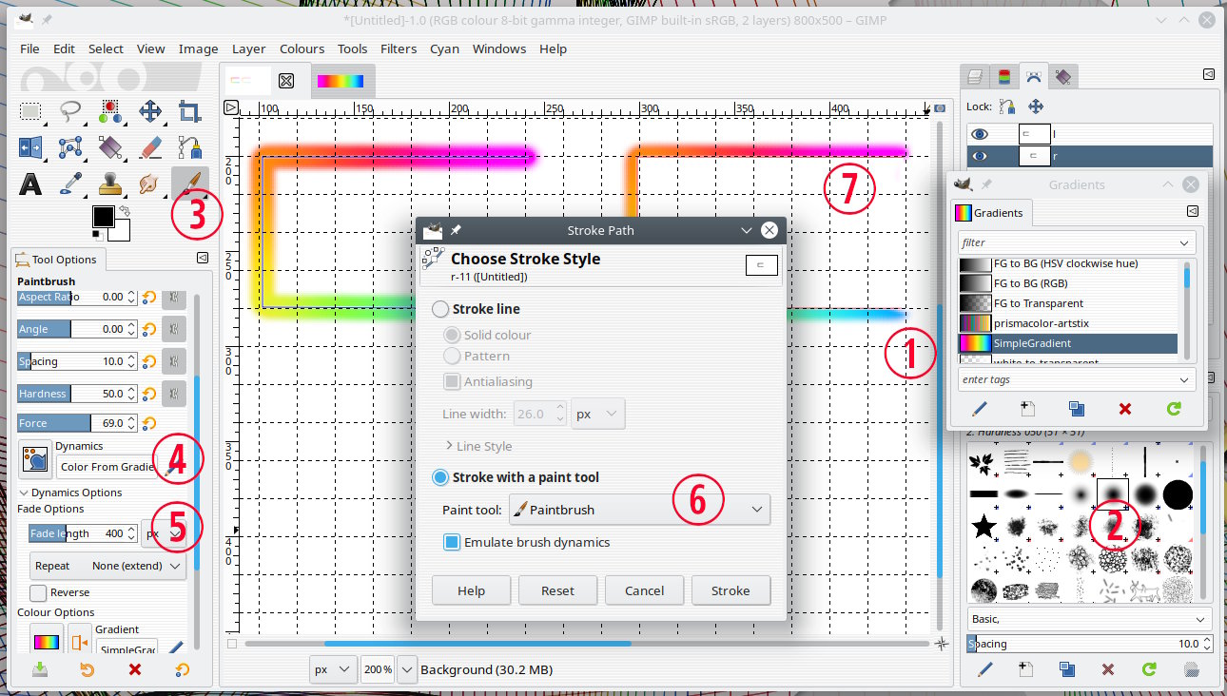Open the Colours menu
This screenshot has width=1227, height=696.
(x=302, y=48)
